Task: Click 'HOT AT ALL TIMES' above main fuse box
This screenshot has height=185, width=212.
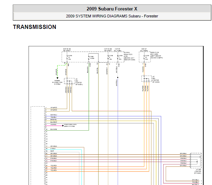Action: pyautogui.click(x=144, y=50)
